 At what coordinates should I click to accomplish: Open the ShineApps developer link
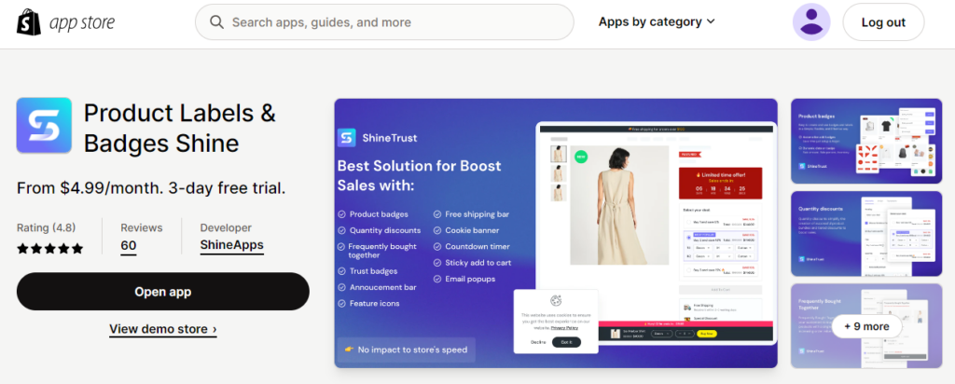(x=232, y=245)
